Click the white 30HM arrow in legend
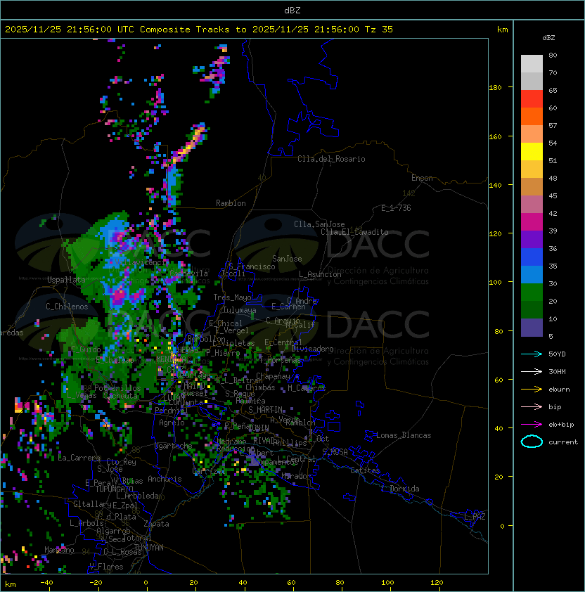Image resolution: width=585 pixels, height=592 pixels. pyautogui.click(x=532, y=372)
